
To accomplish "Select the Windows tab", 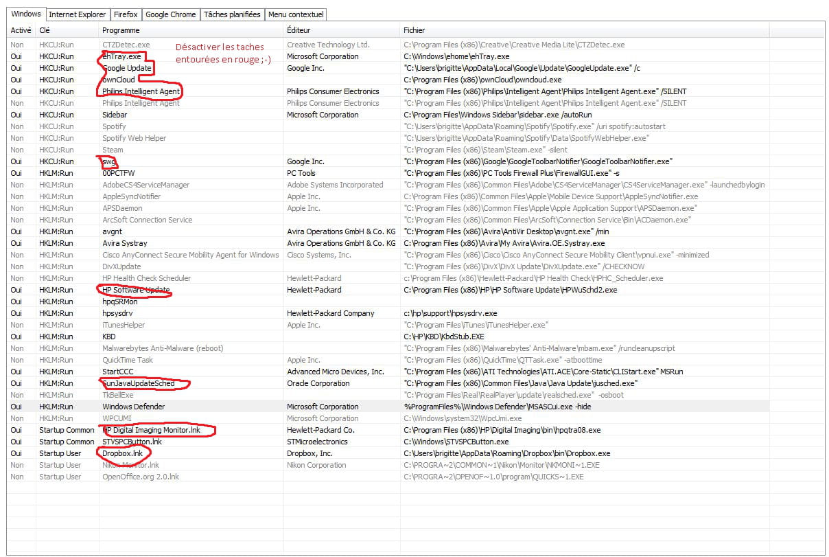I will pyautogui.click(x=26, y=14).
